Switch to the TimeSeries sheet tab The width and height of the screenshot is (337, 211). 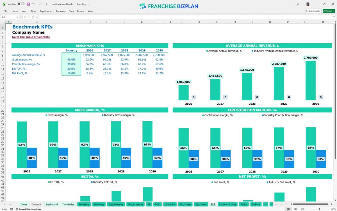tap(68, 205)
